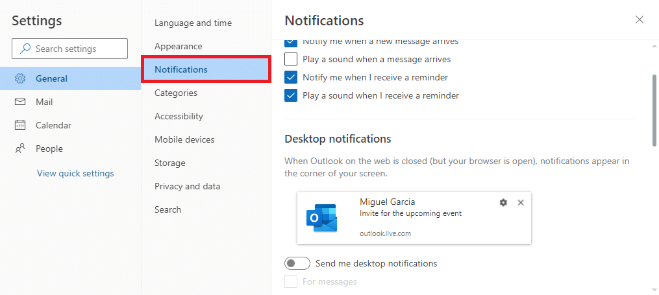Click into the Search settings field

(x=69, y=49)
